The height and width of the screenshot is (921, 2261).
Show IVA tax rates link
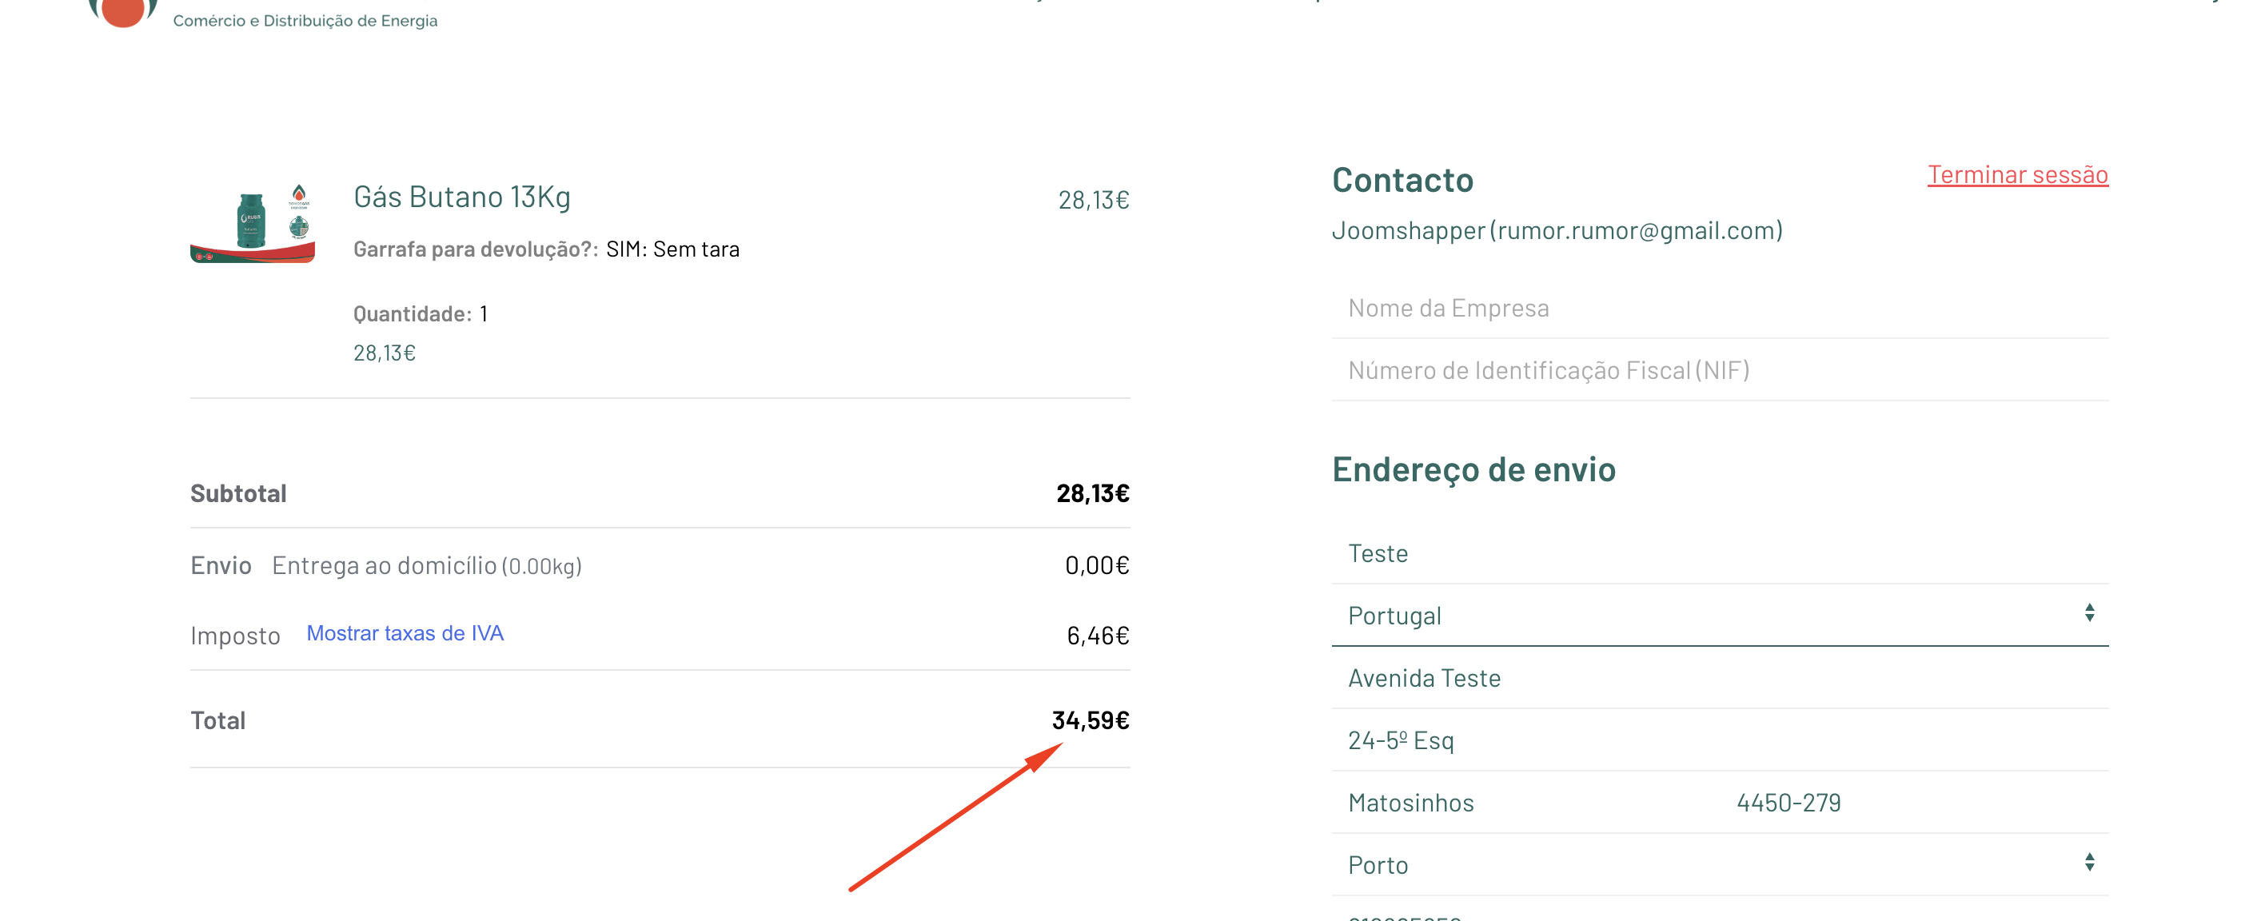(x=405, y=633)
